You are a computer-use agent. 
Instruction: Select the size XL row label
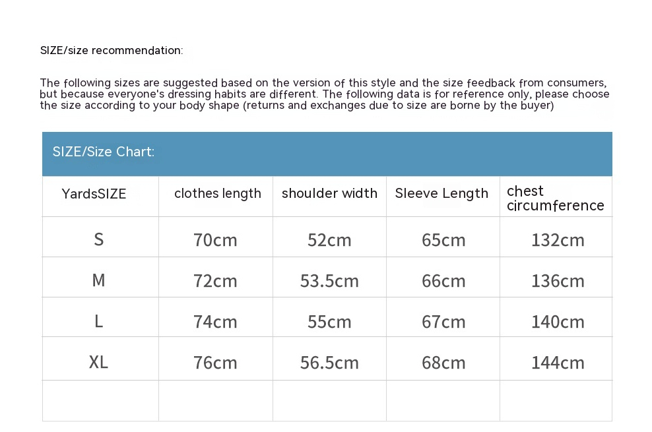(x=99, y=362)
